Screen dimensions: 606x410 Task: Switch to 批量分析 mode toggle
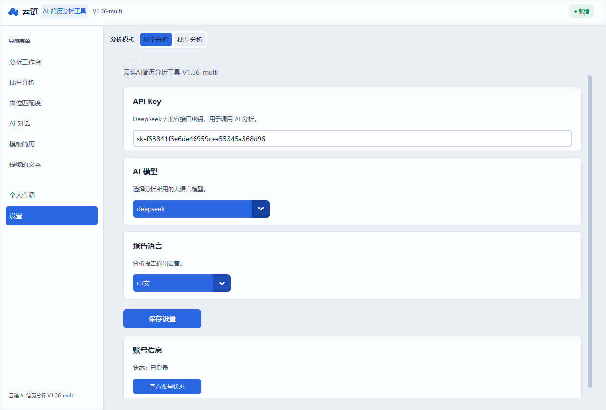tap(190, 40)
